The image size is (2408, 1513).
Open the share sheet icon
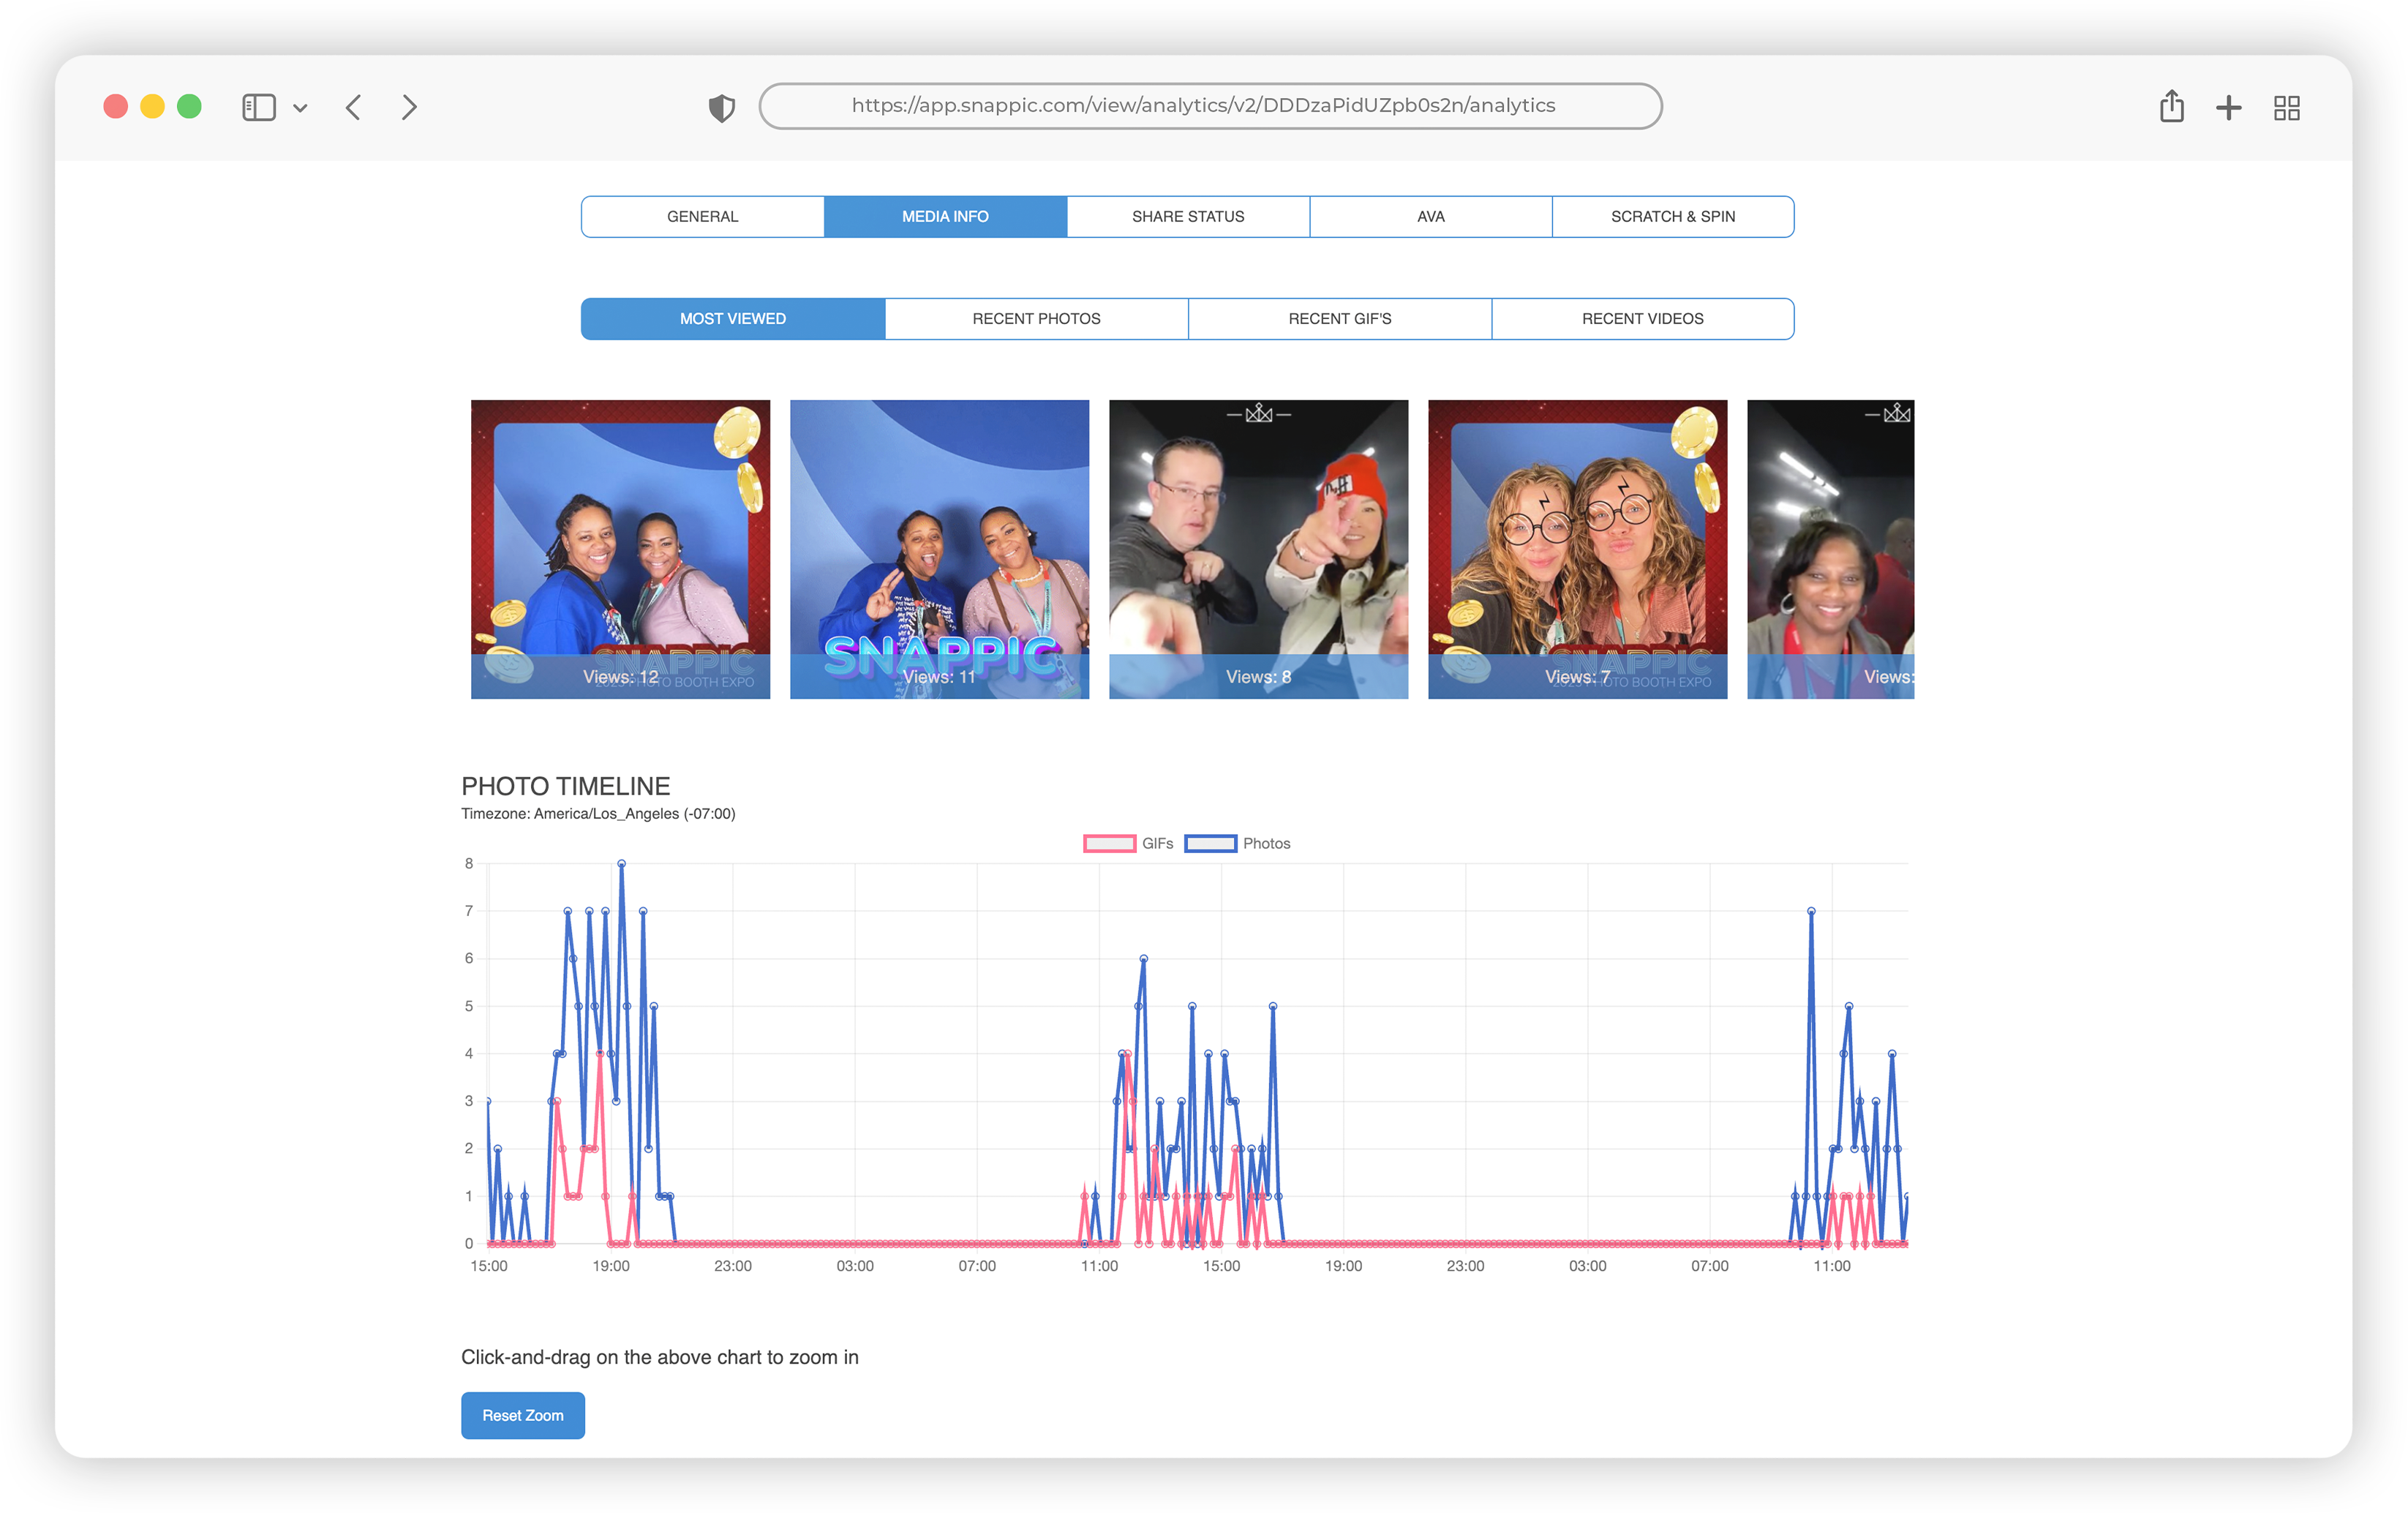pyautogui.click(x=2171, y=106)
